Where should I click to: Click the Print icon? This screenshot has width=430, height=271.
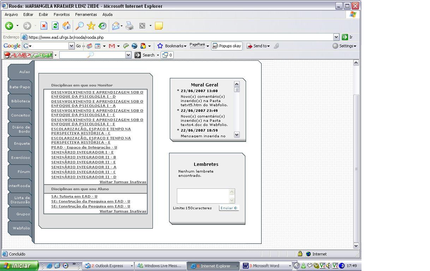130,26
